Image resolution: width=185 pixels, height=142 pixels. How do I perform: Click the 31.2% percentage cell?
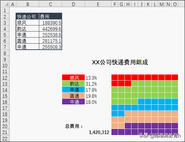tap(91, 84)
